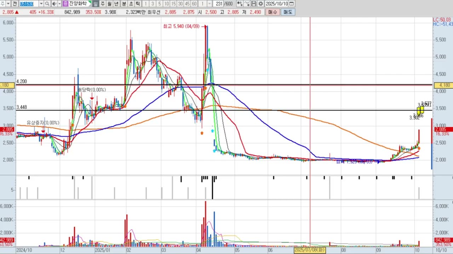The width and height of the screenshot is (453, 254).
Task: Select the 3 minute interval button
Action: [153, 4]
